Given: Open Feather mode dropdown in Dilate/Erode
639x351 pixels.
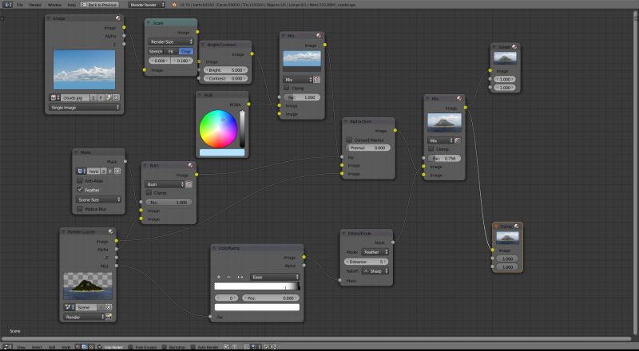Looking at the screenshot, I should (375, 252).
